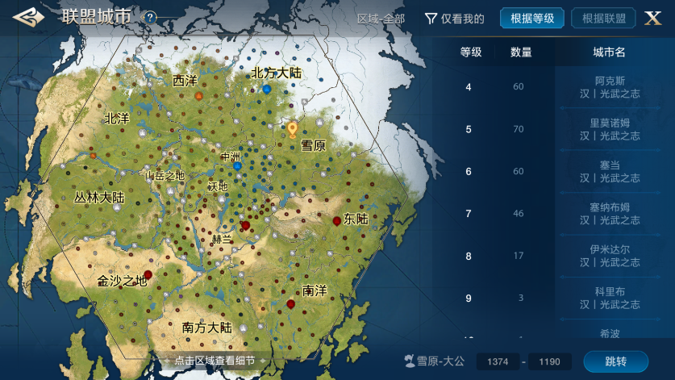Viewport: 675px width, 380px height.
Task: Click the X coordinate field 1374
Action: [498, 361]
